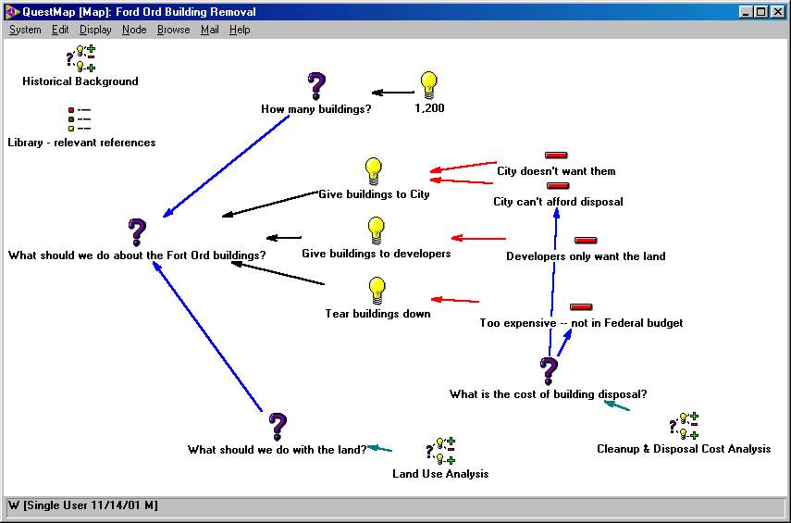
Task: Click 'Too expensive -- not in Federal budget' label
Action: tap(581, 322)
